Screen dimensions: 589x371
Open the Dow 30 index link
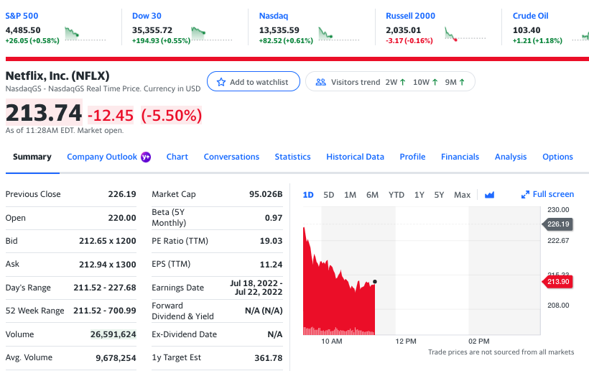tap(147, 16)
